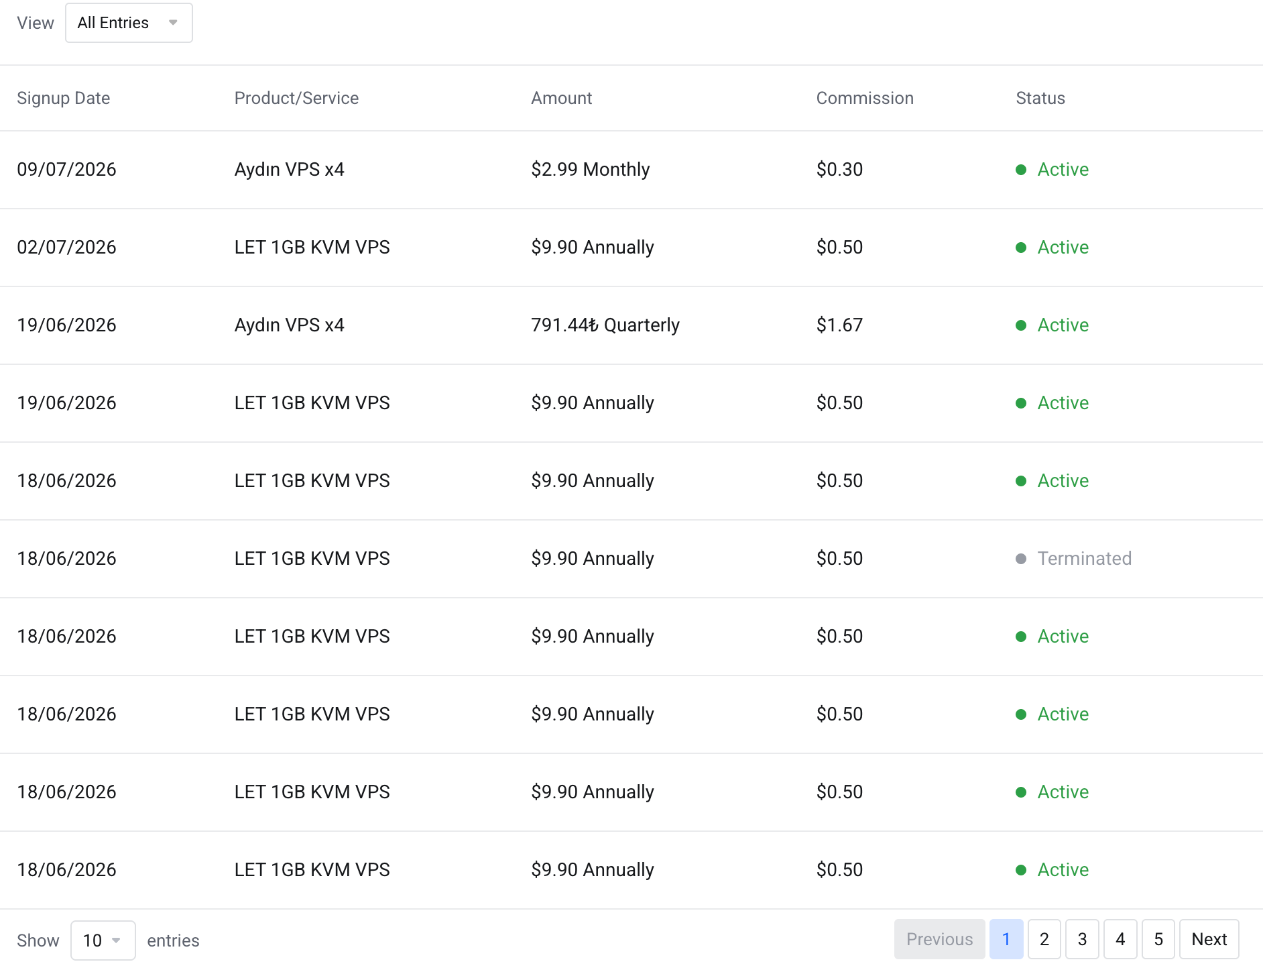Screen dimensions: 1263x970
Task: Click the 09/07/2026 signup date
Action: [66, 169]
